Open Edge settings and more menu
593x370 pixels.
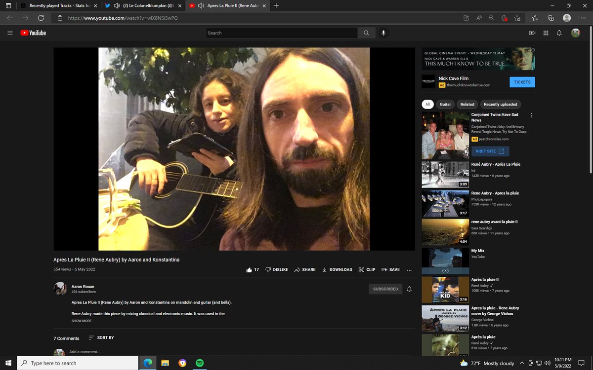[583, 18]
